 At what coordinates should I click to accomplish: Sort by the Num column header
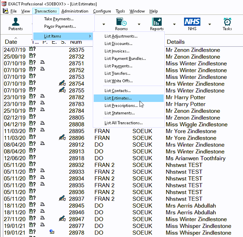click(76, 42)
